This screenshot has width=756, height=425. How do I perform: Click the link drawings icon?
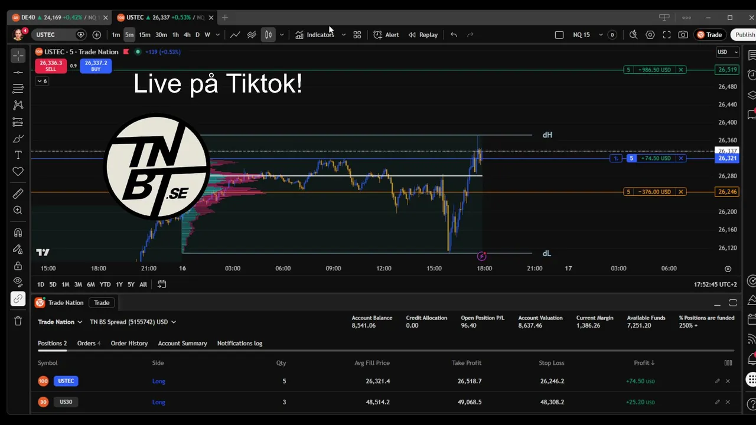(x=18, y=299)
